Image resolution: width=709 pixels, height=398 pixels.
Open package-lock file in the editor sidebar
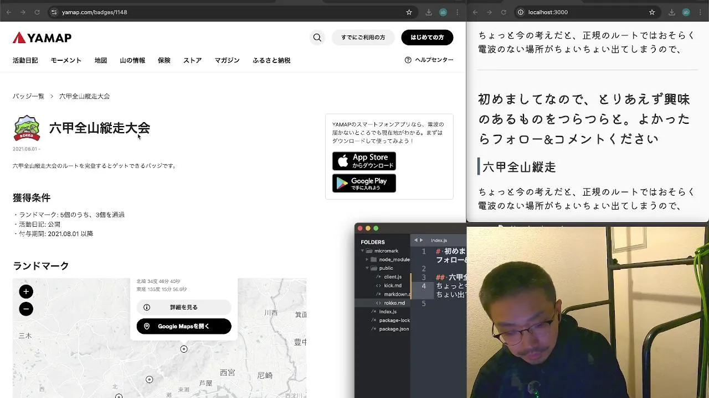point(394,320)
